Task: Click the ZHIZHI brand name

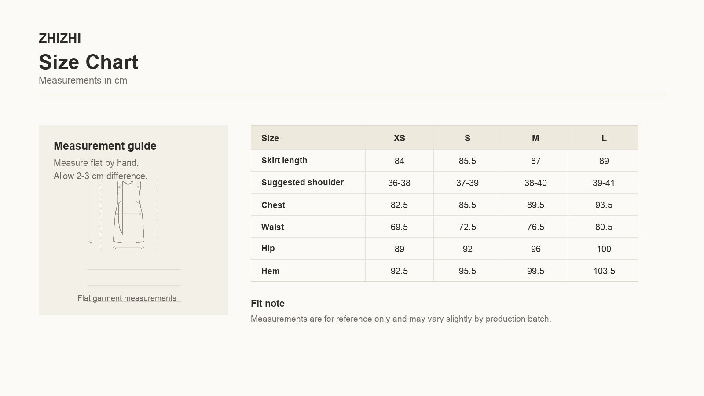Action: pos(60,39)
